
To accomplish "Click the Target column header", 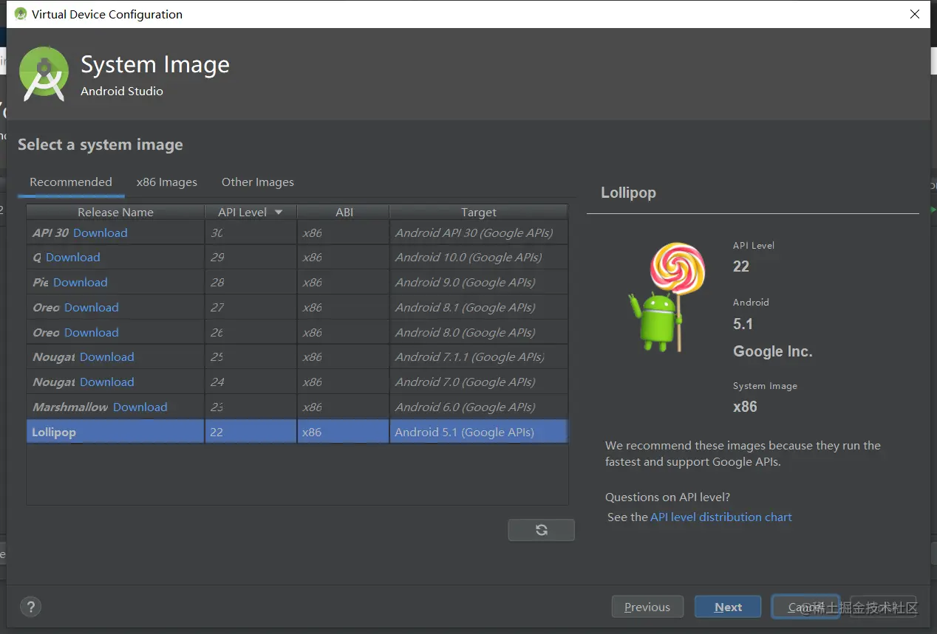I will coord(479,212).
